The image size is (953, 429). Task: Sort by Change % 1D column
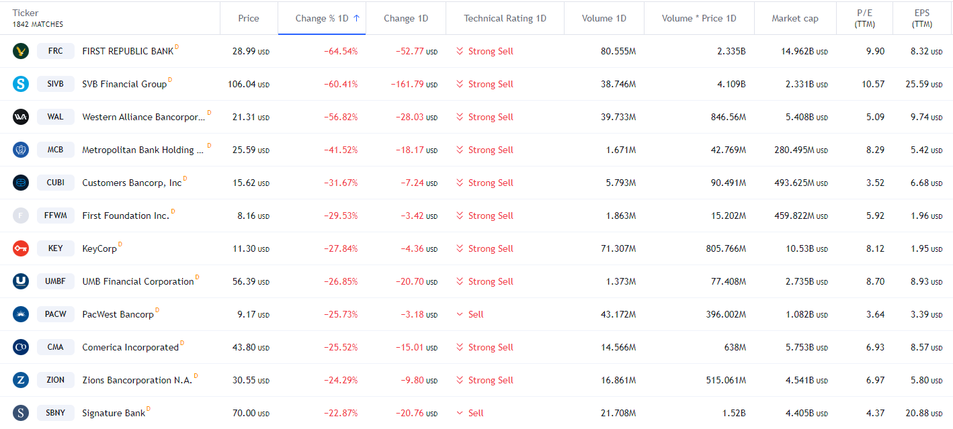pyautogui.click(x=322, y=18)
